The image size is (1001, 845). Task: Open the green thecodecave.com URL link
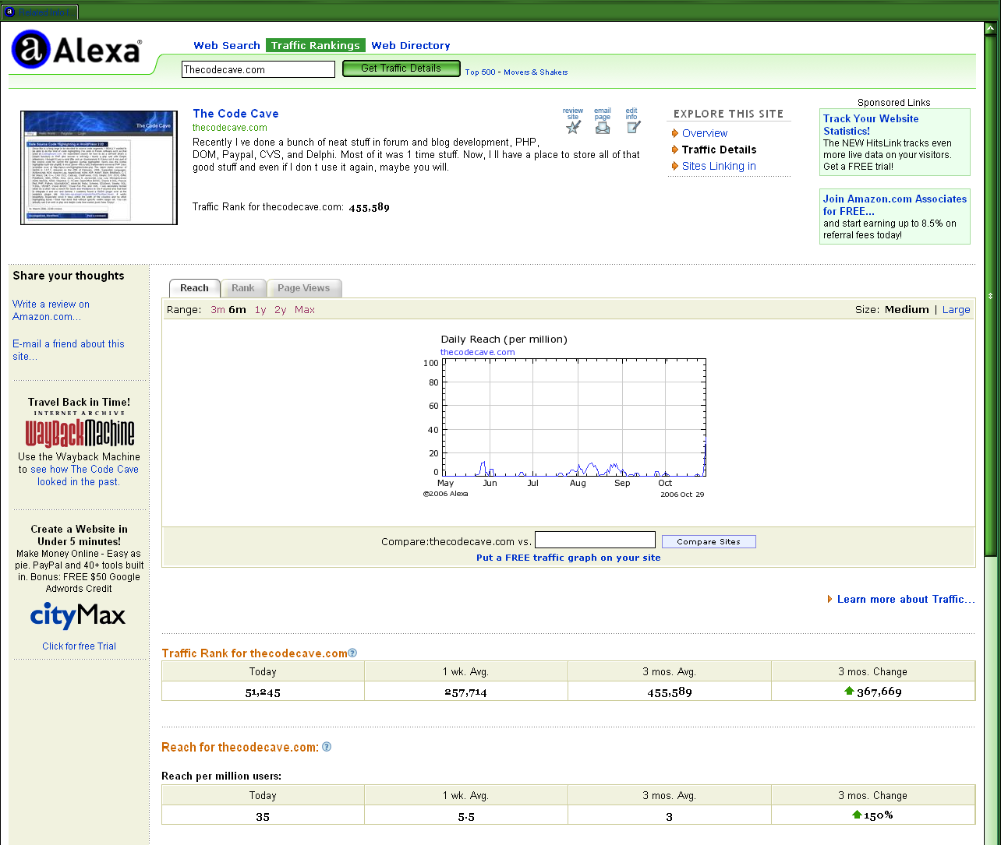(x=230, y=128)
